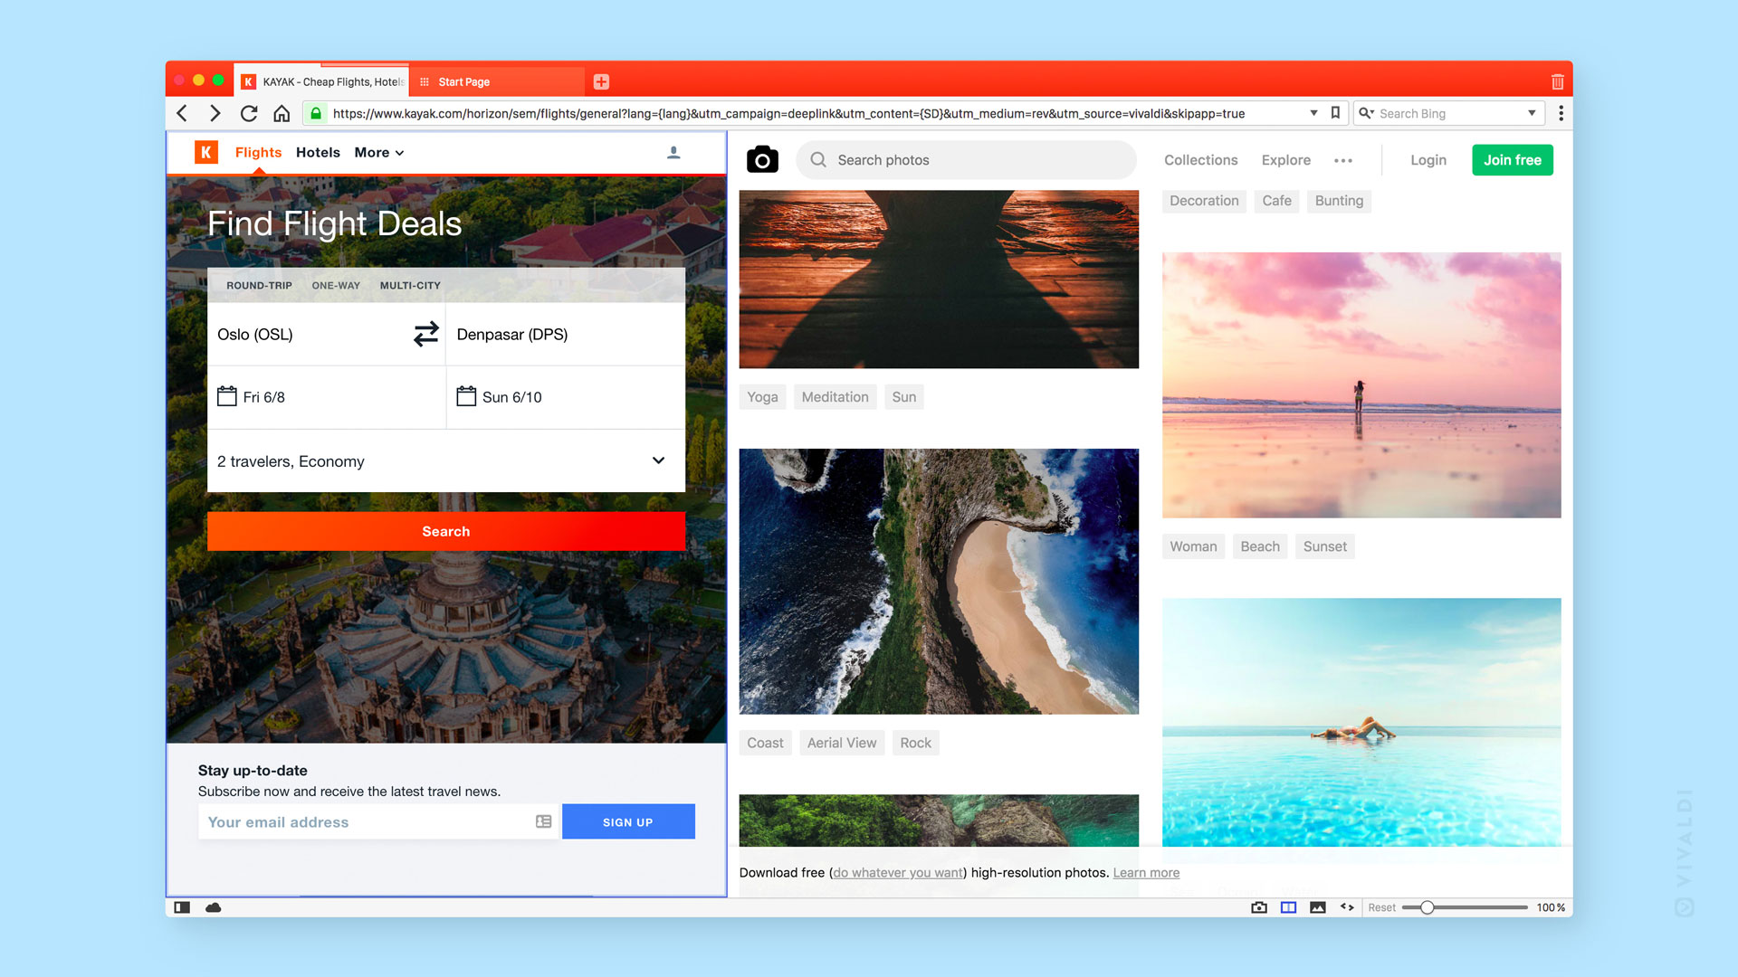
Task: Click the forward navigation arrow icon
Action: click(x=215, y=112)
